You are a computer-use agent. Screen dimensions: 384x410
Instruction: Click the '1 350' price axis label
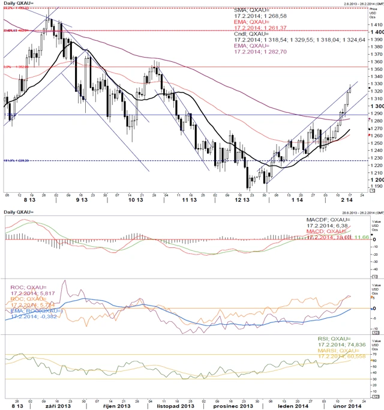[x=376, y=69]
